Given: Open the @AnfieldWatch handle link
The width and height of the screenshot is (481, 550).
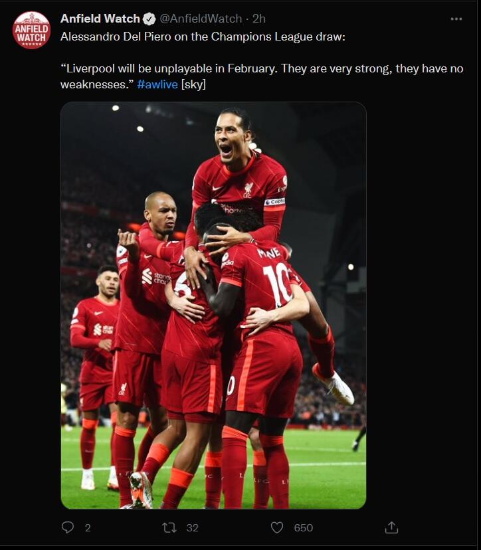Looking at the screenshot, I should click(x=201, y=19).
